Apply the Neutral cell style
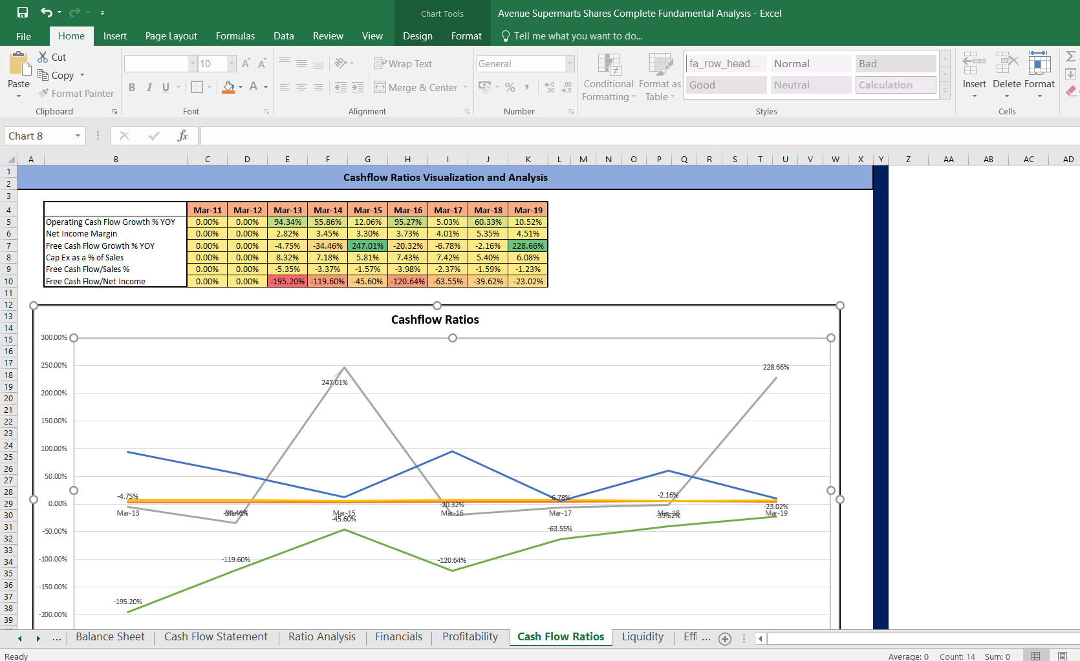 [x=811, y=85]
